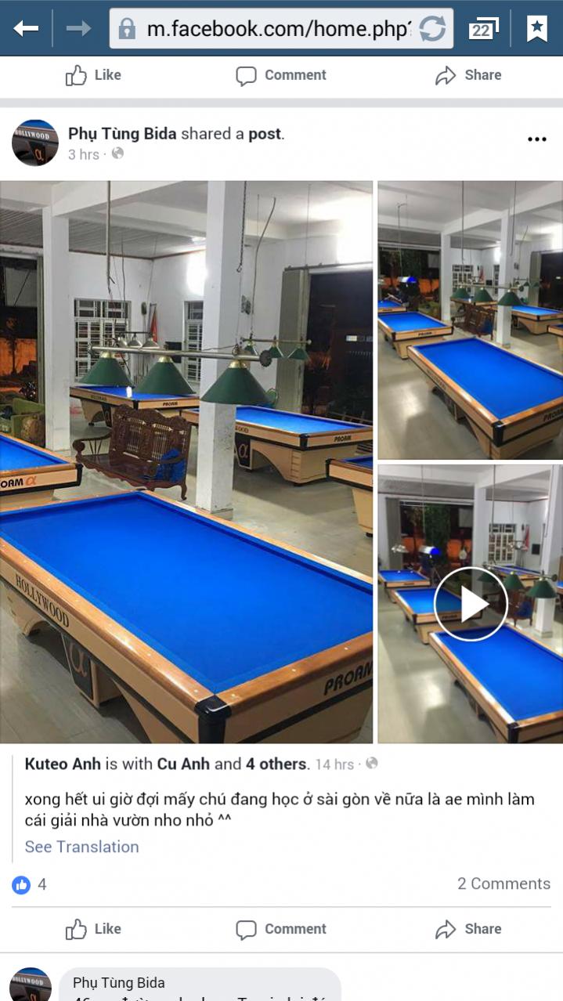Viewport: 563px width, 1001px height.
Task: Open the tabs switcher showing 22
Action: tap(483, 29)
